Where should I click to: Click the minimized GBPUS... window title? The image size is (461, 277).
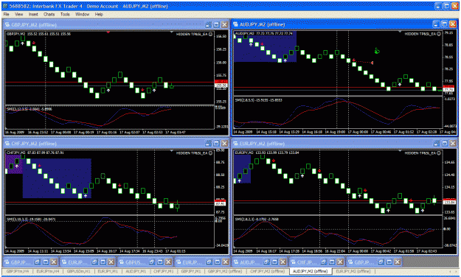pyautogui.click(x=135, y=262)
